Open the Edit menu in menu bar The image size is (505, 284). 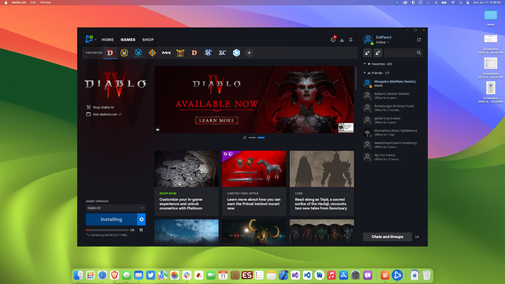(33, 3)
